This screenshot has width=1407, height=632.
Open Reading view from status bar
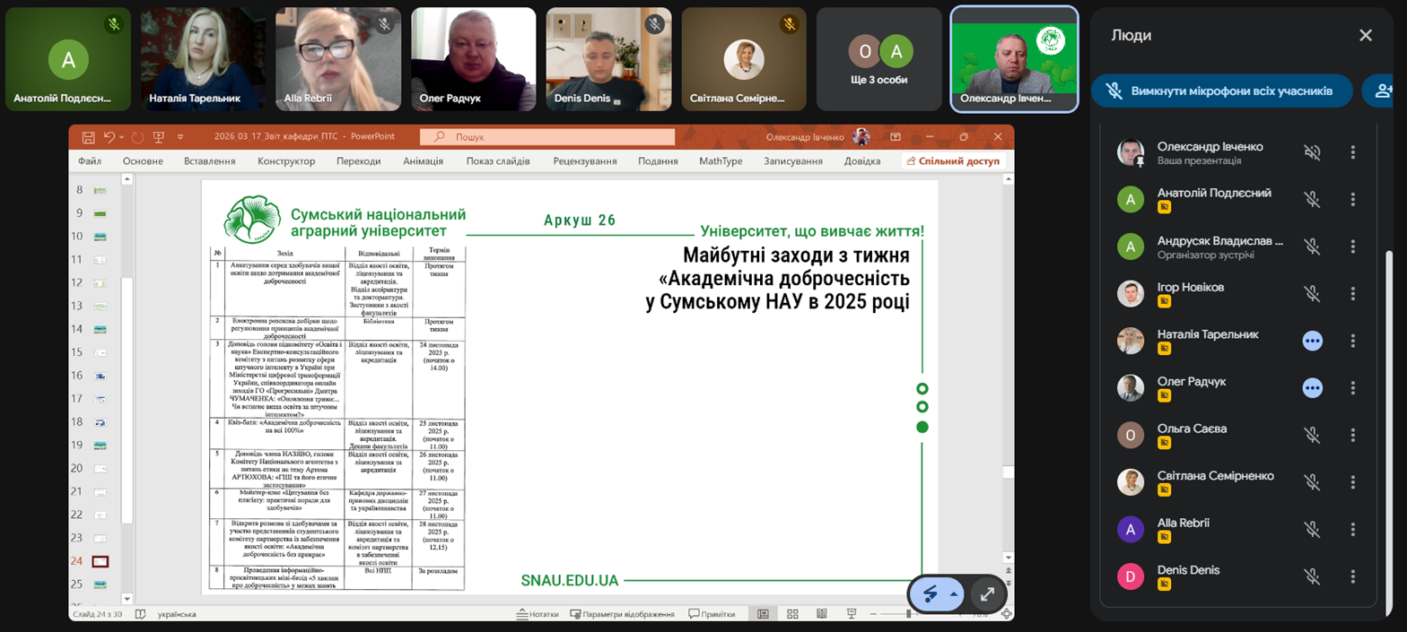tap(821, 614)
